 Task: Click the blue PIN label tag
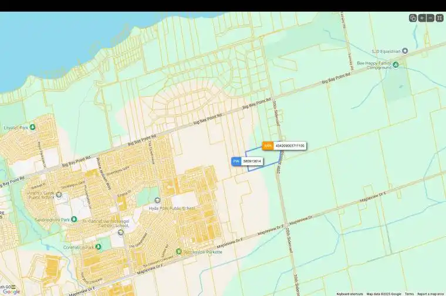(x=236, y=161)
